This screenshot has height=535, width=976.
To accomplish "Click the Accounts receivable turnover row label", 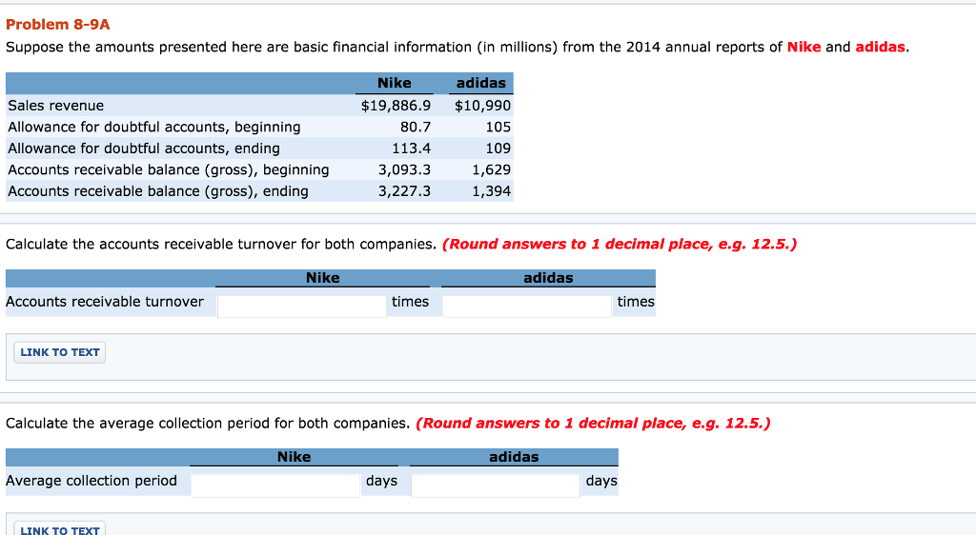I will (105, 302).
